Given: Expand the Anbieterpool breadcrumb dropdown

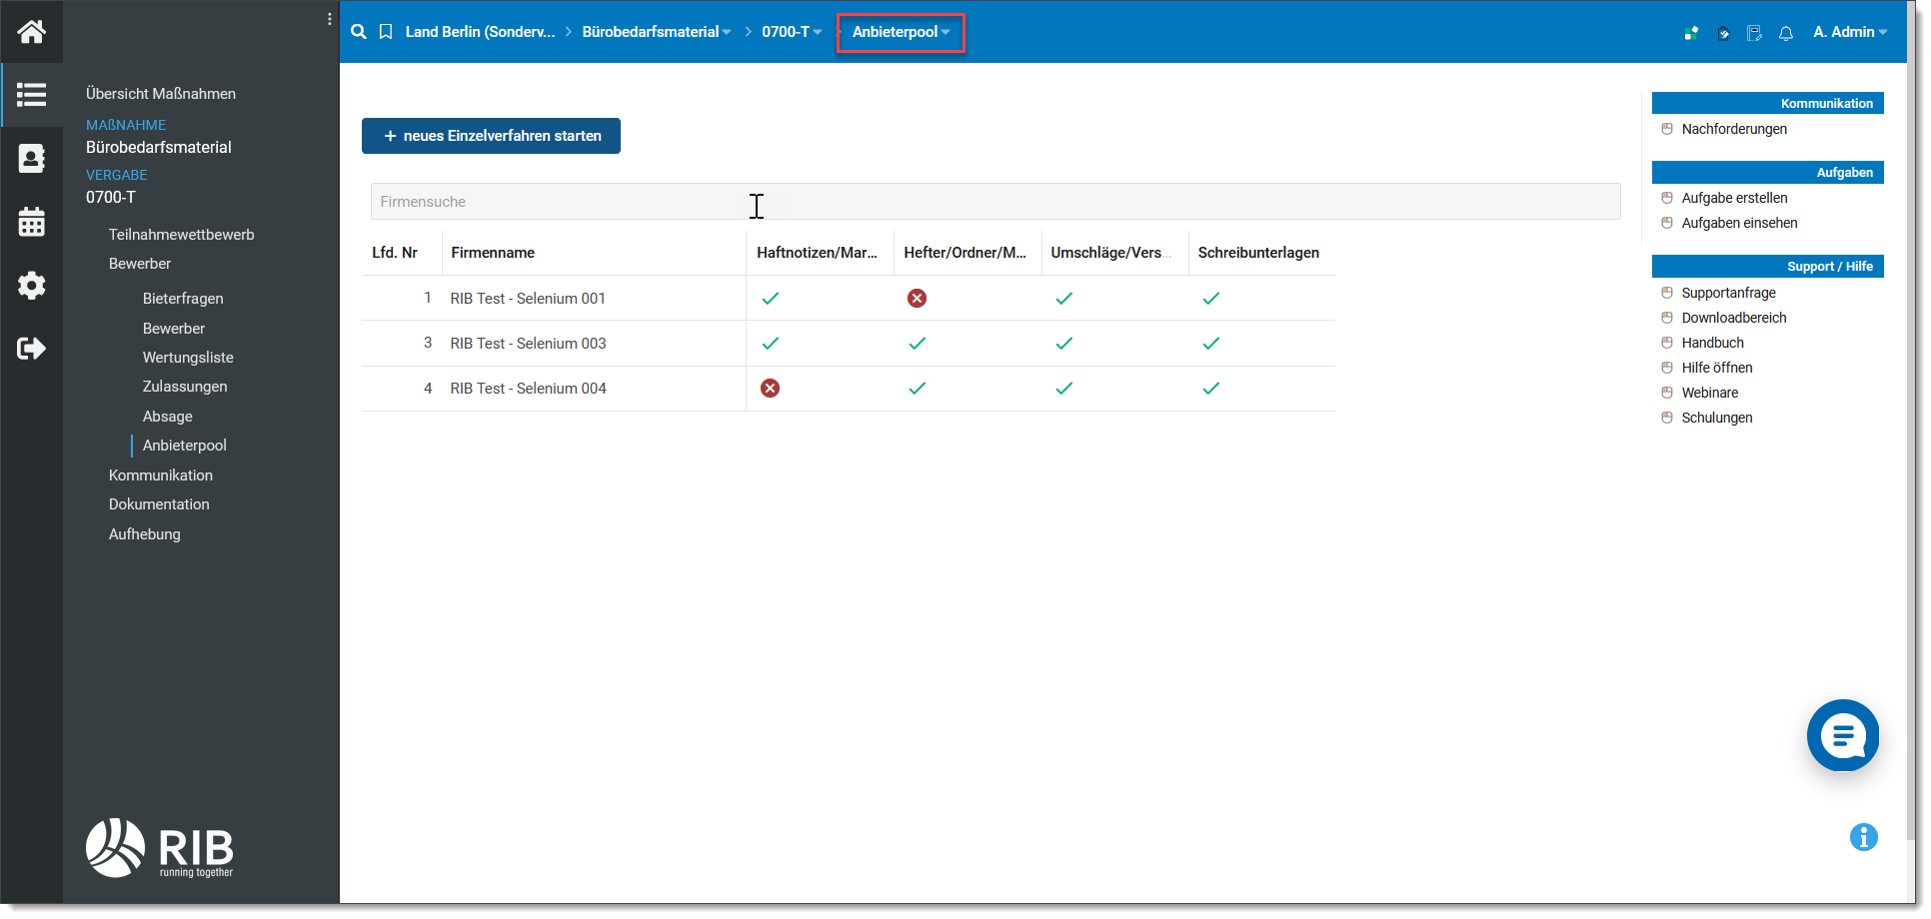Looking at the screenshot, I should [901, 32].
